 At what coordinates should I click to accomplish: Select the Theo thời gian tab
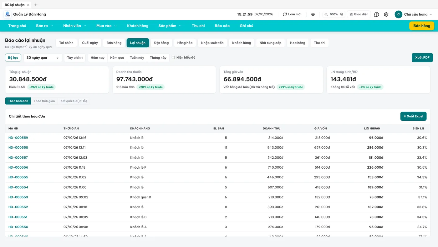coord(44,101)
